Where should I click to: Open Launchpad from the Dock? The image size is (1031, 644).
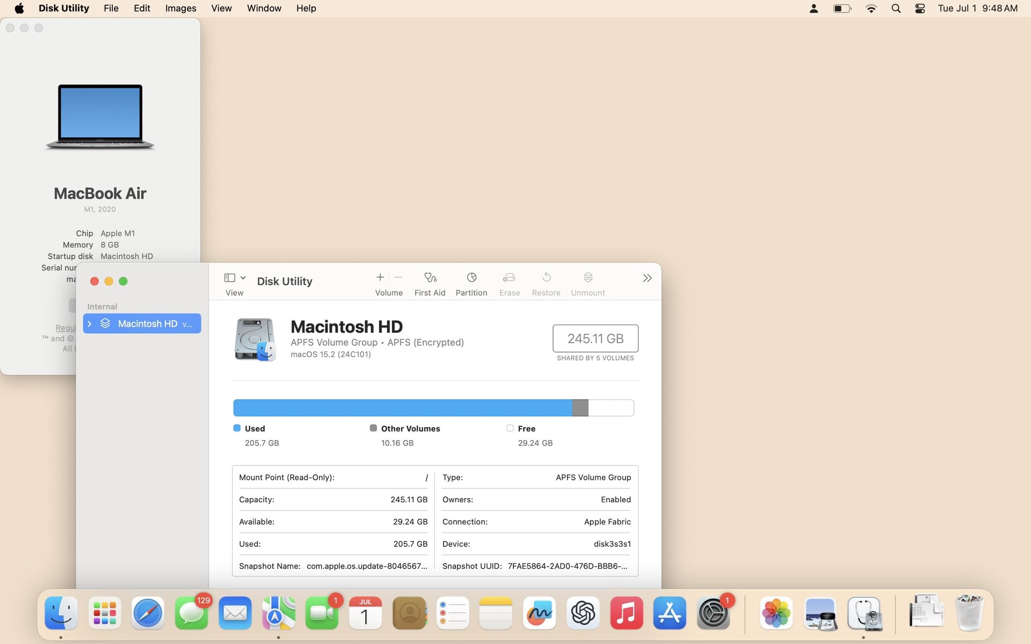[x=105, y=612]
